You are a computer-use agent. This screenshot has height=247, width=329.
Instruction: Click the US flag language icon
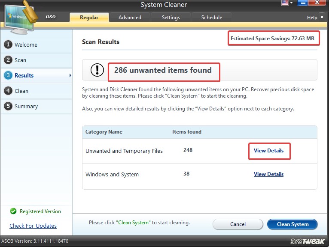tap(285, 3)
